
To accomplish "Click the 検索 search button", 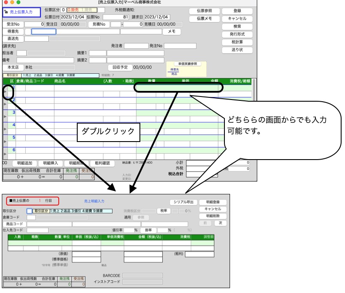I will (236, 27).
